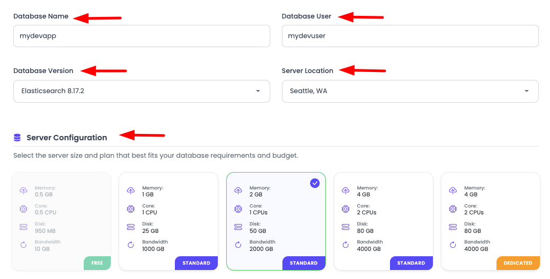Click the checkmark on the selected 2 GB plan

point(315,183)
